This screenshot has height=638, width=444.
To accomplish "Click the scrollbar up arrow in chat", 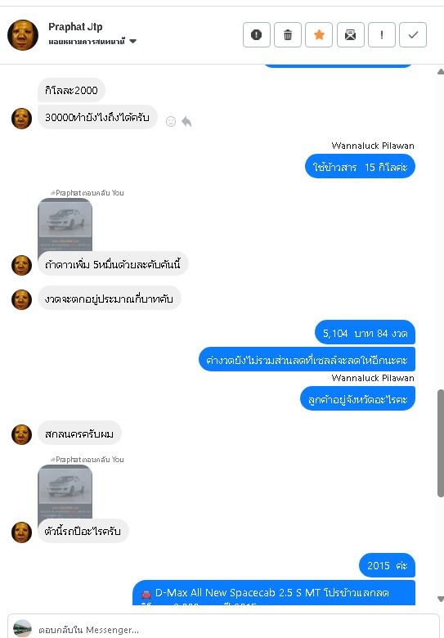I will (x=441, y=72).
